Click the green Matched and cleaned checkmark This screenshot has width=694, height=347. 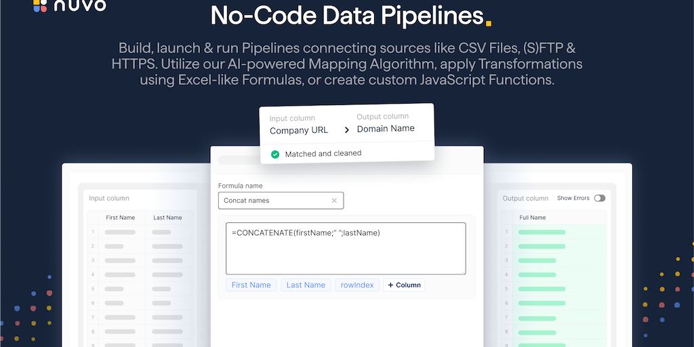(275, 155)
